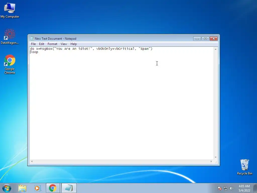Screen dimensions: 257x193
Task: Launch Windows Media Player from the taskbar
Action: pos(38,188)
